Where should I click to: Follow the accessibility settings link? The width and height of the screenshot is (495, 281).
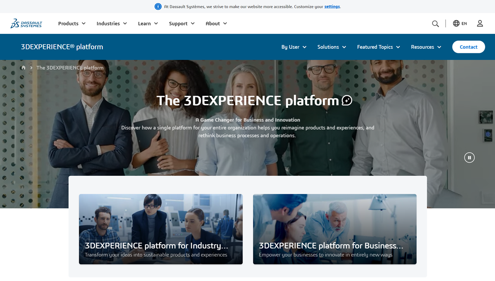332,7
